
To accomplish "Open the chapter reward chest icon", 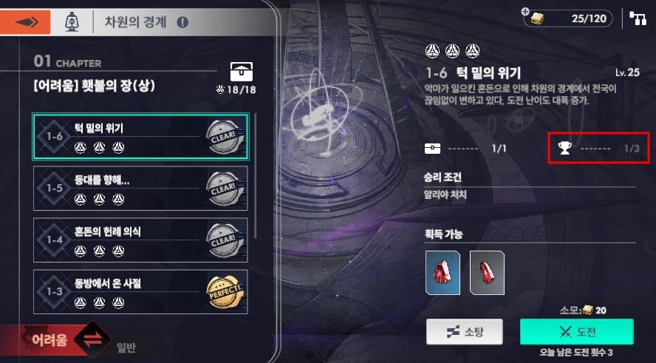I will tap(242, 72).
